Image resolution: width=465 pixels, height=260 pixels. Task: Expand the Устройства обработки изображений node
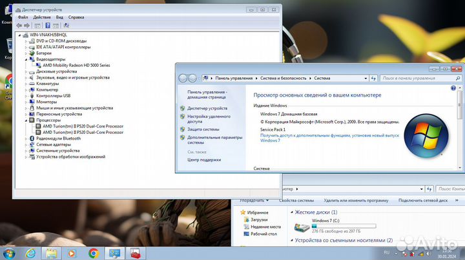26,157
